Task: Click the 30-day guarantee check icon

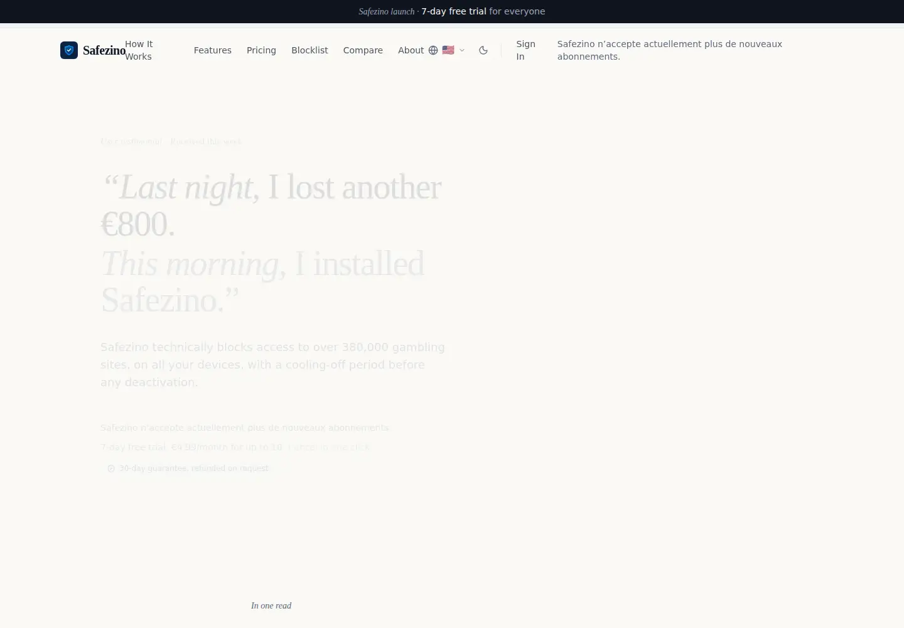Action: click(111, 468)
